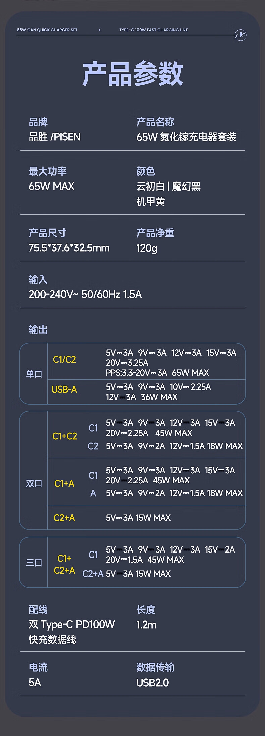This screenshot has width=265, height=736.
Task: Click the 65W 氮化镓充电器套装 product name
Action: 186,137
